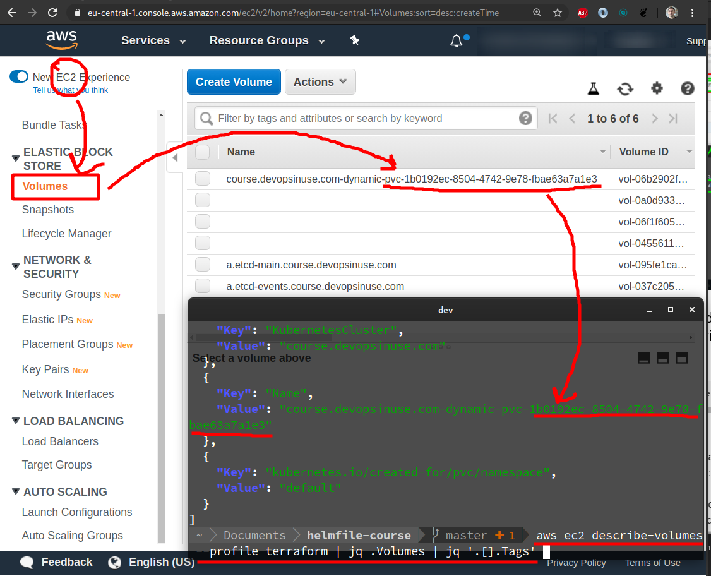Collapse the Elastic Block Store section
The height and width of the screenshot is (576, 711).
click(15, 159)
